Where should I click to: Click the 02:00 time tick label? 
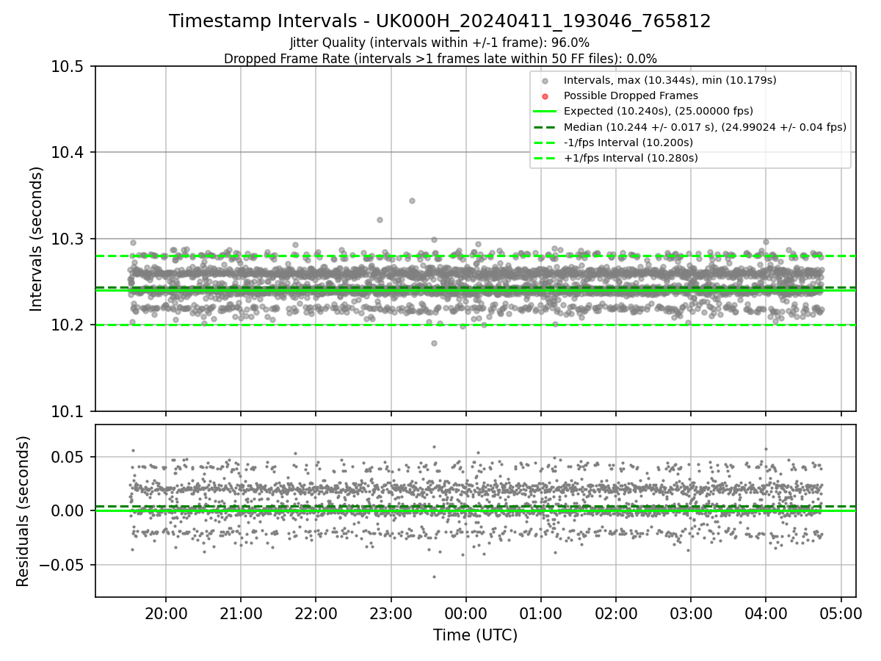[616, 613]
